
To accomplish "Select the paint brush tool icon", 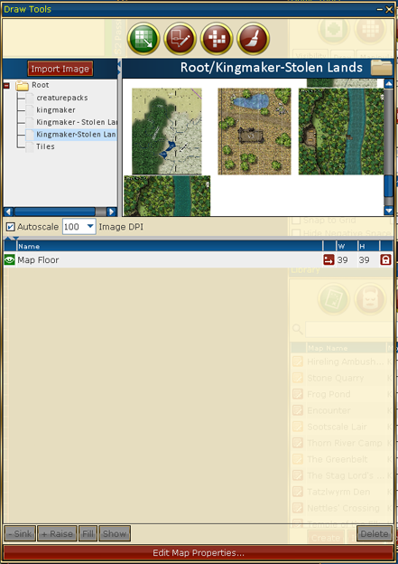I will pyautogui.click(x=254, y=39).
